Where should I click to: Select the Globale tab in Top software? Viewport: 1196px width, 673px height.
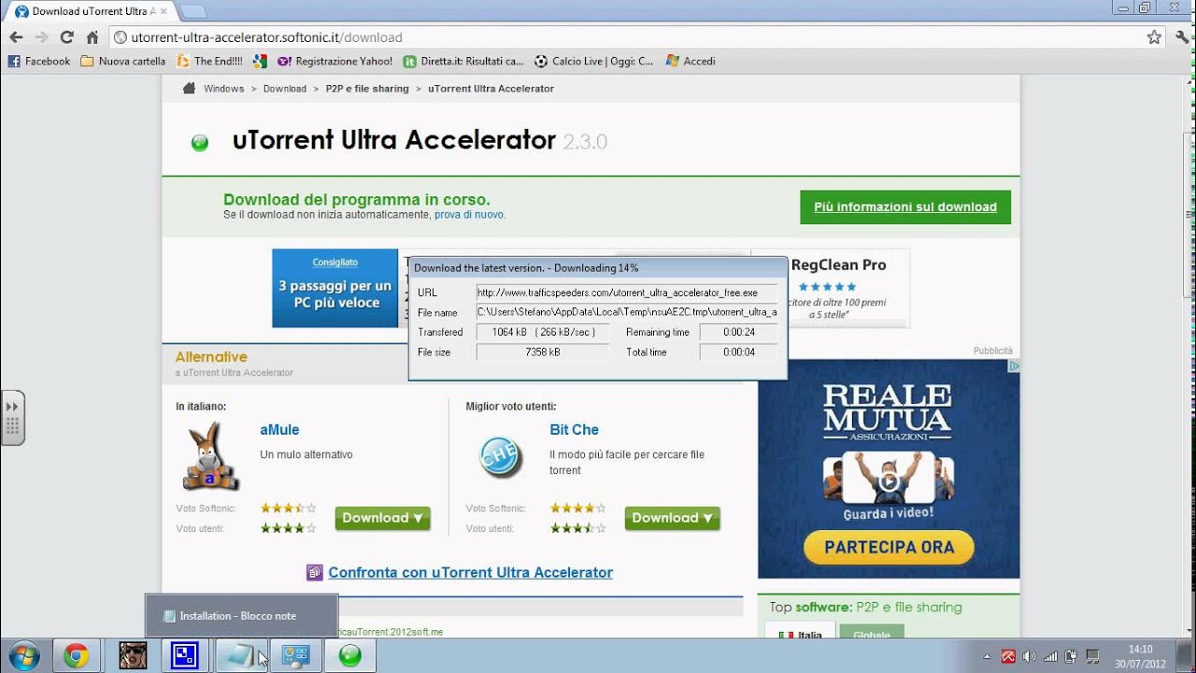[872, 633]
